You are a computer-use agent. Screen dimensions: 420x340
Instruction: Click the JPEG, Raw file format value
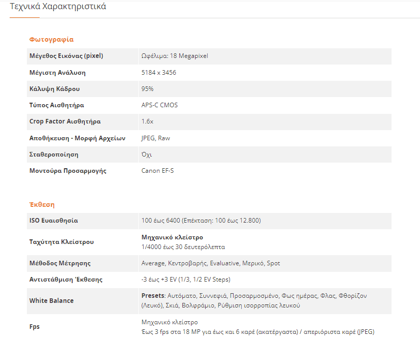(x=155, y=138)
